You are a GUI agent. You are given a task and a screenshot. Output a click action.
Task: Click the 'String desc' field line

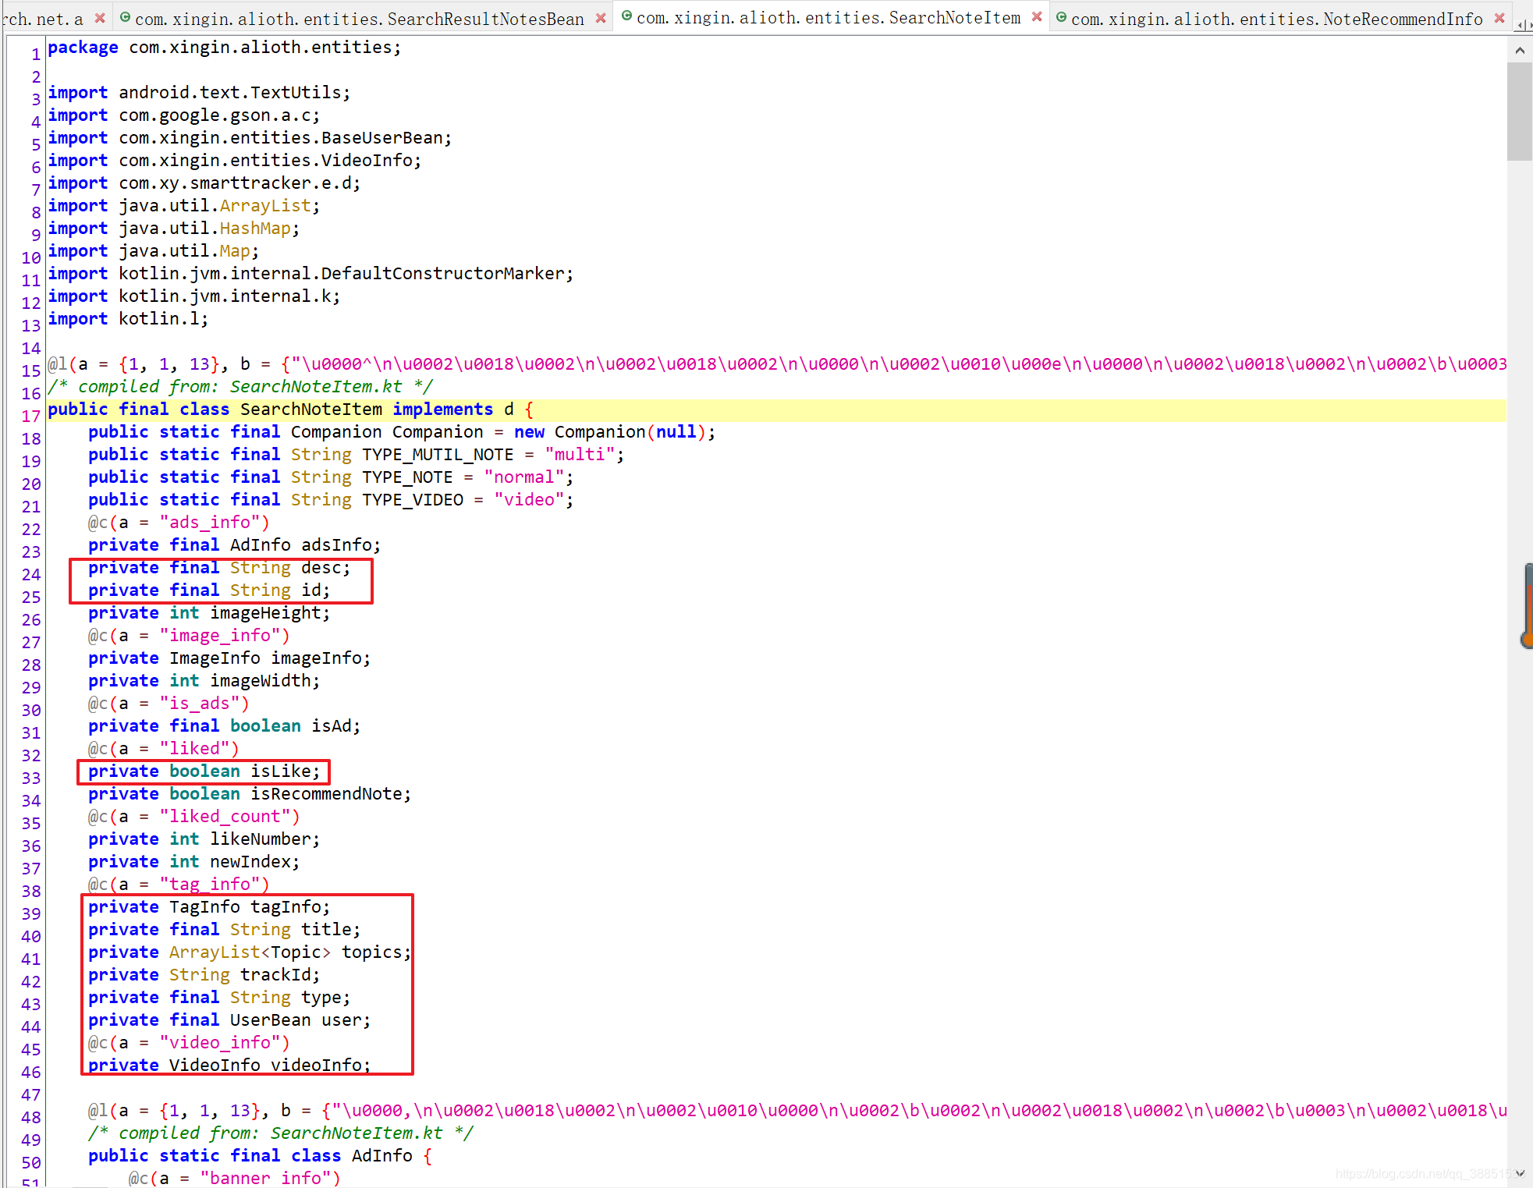click(220, 568)
